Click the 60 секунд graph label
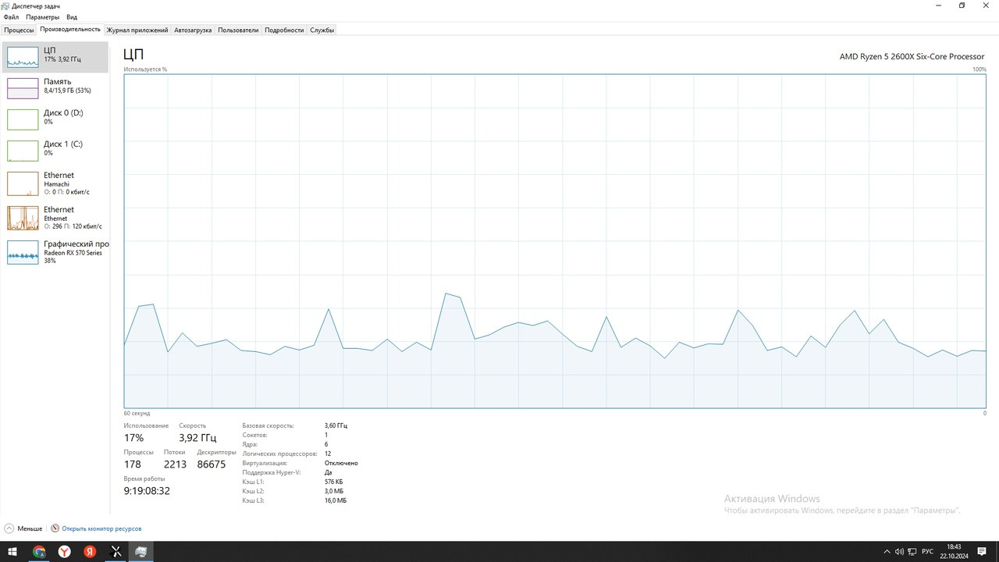 tap(137, 413)
